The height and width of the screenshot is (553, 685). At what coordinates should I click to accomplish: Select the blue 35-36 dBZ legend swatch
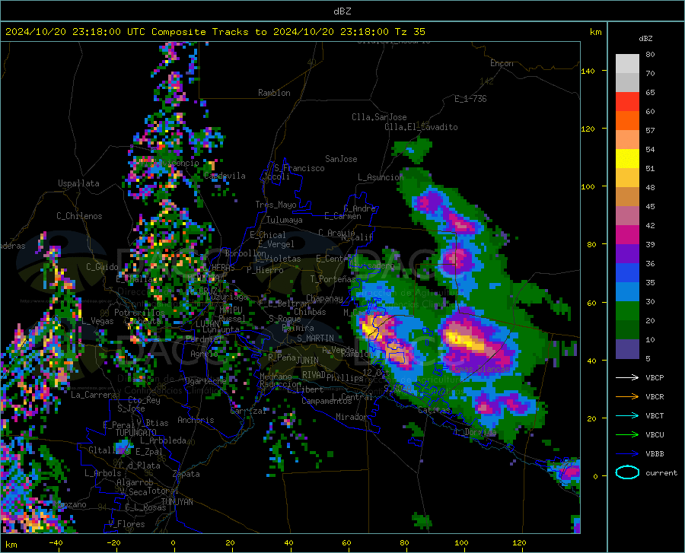point(627,273)
